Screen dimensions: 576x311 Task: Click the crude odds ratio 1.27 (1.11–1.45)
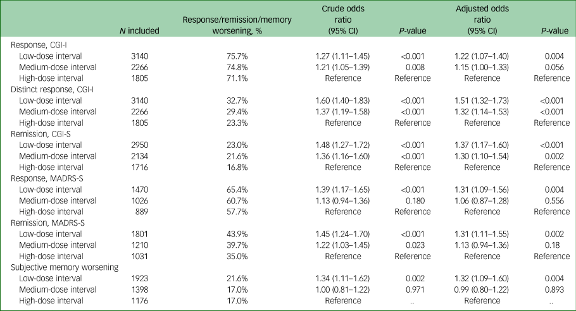coord(342,56)
